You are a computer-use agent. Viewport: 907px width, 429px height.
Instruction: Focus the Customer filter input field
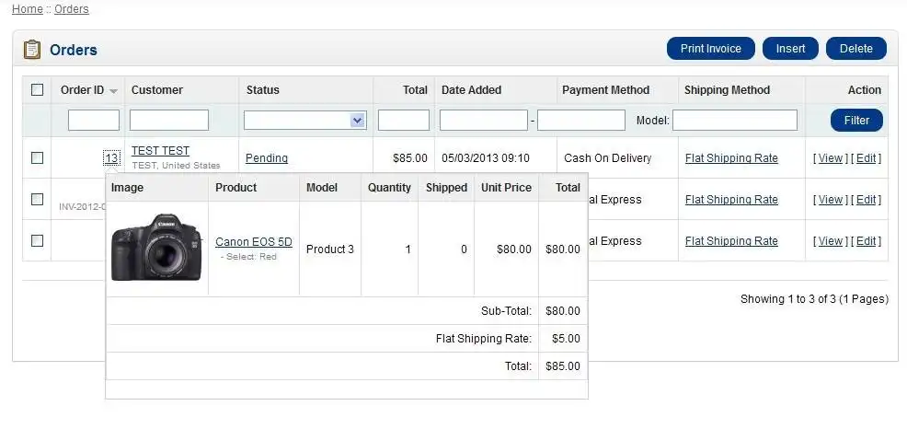(169, 120)
